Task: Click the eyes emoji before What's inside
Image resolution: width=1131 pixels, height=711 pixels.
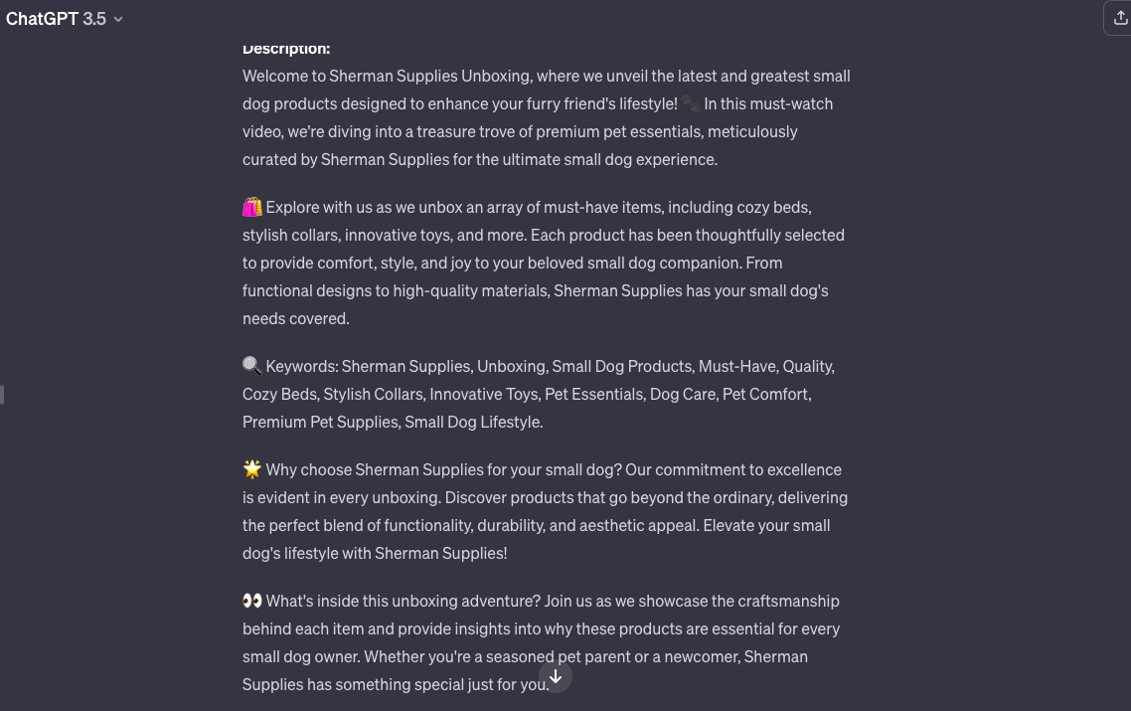Action: coord(251,601)
